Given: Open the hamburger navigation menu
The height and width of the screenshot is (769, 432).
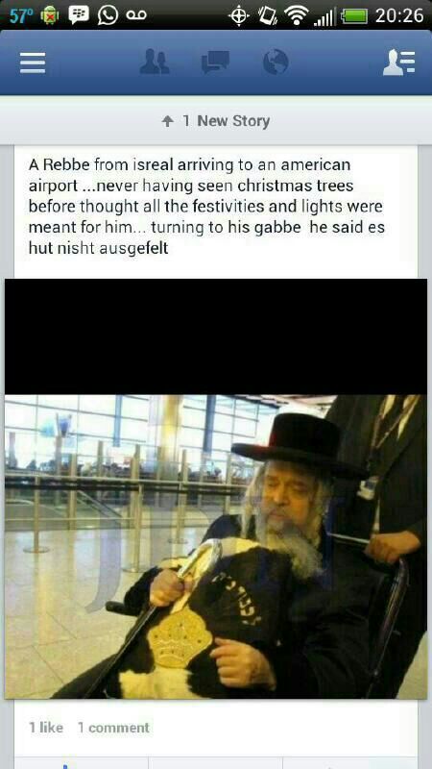Looking at the screenshot, I should tap(33, 62).
